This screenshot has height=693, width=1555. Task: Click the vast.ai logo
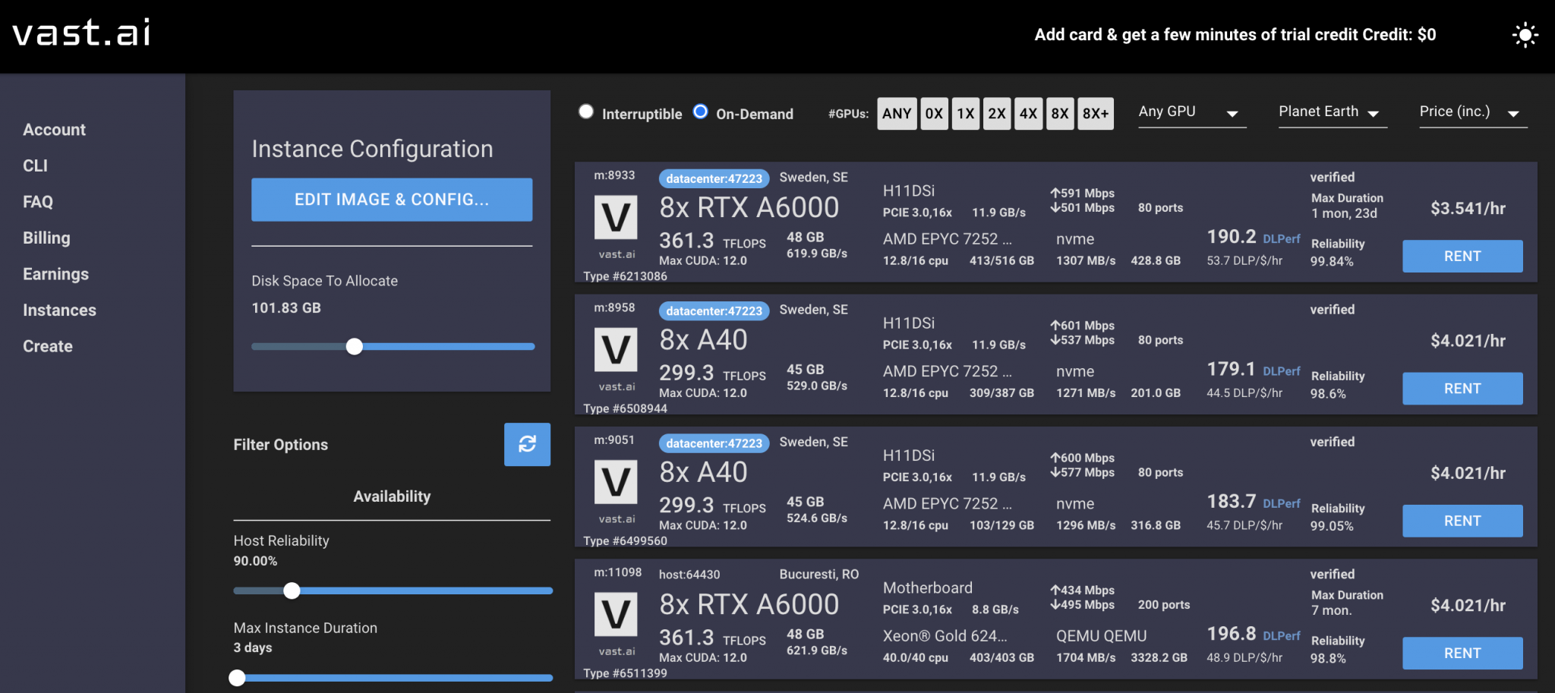[80, 32]
